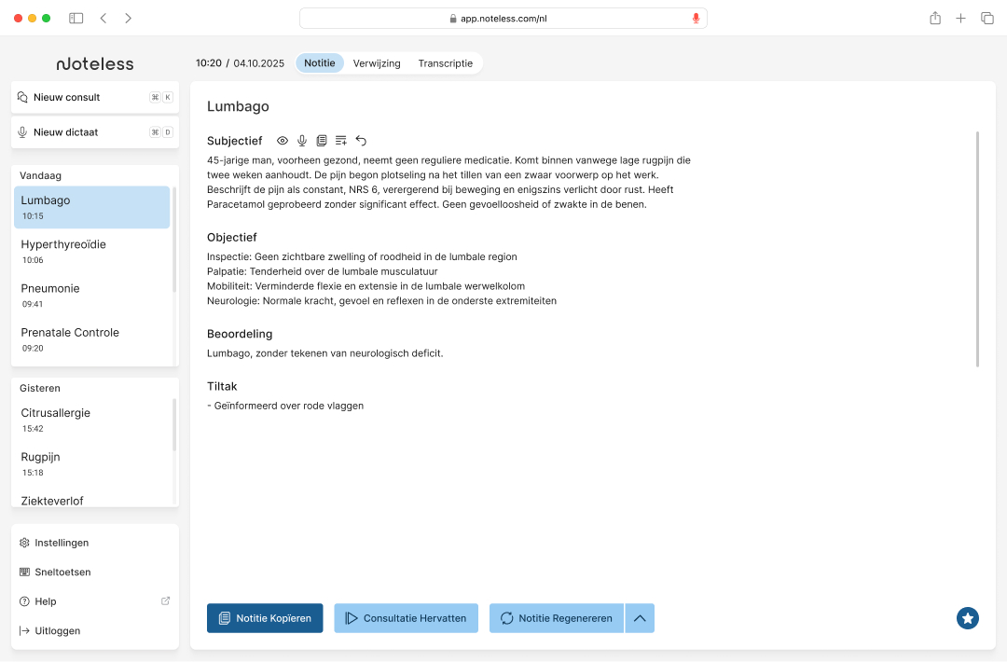Click the undo arrow icon next to Subjectief
1007x662 pixels.
pos(361,141)
